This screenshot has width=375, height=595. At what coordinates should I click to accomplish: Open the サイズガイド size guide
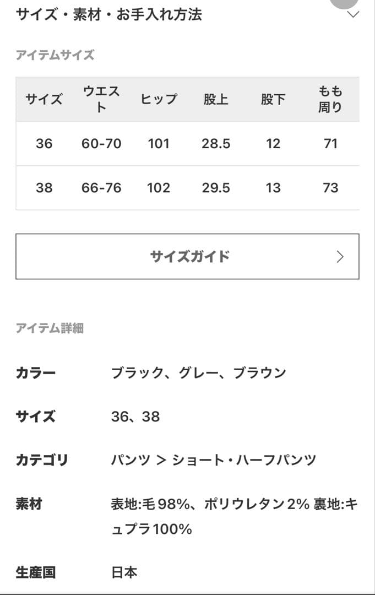[x=187, y=256]
